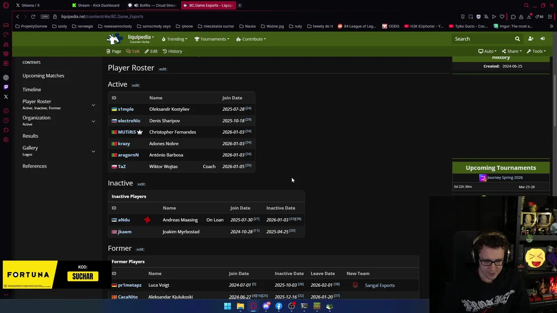Show more bookmarks with the chevron
The image size is (557, 313).
(x=551, y=26)
